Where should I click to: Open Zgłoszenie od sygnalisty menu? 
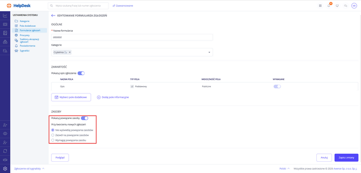[29, 169]
